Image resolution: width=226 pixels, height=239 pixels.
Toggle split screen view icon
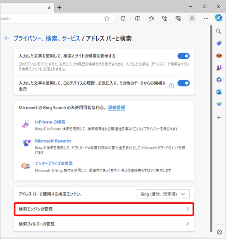[137, 19]
